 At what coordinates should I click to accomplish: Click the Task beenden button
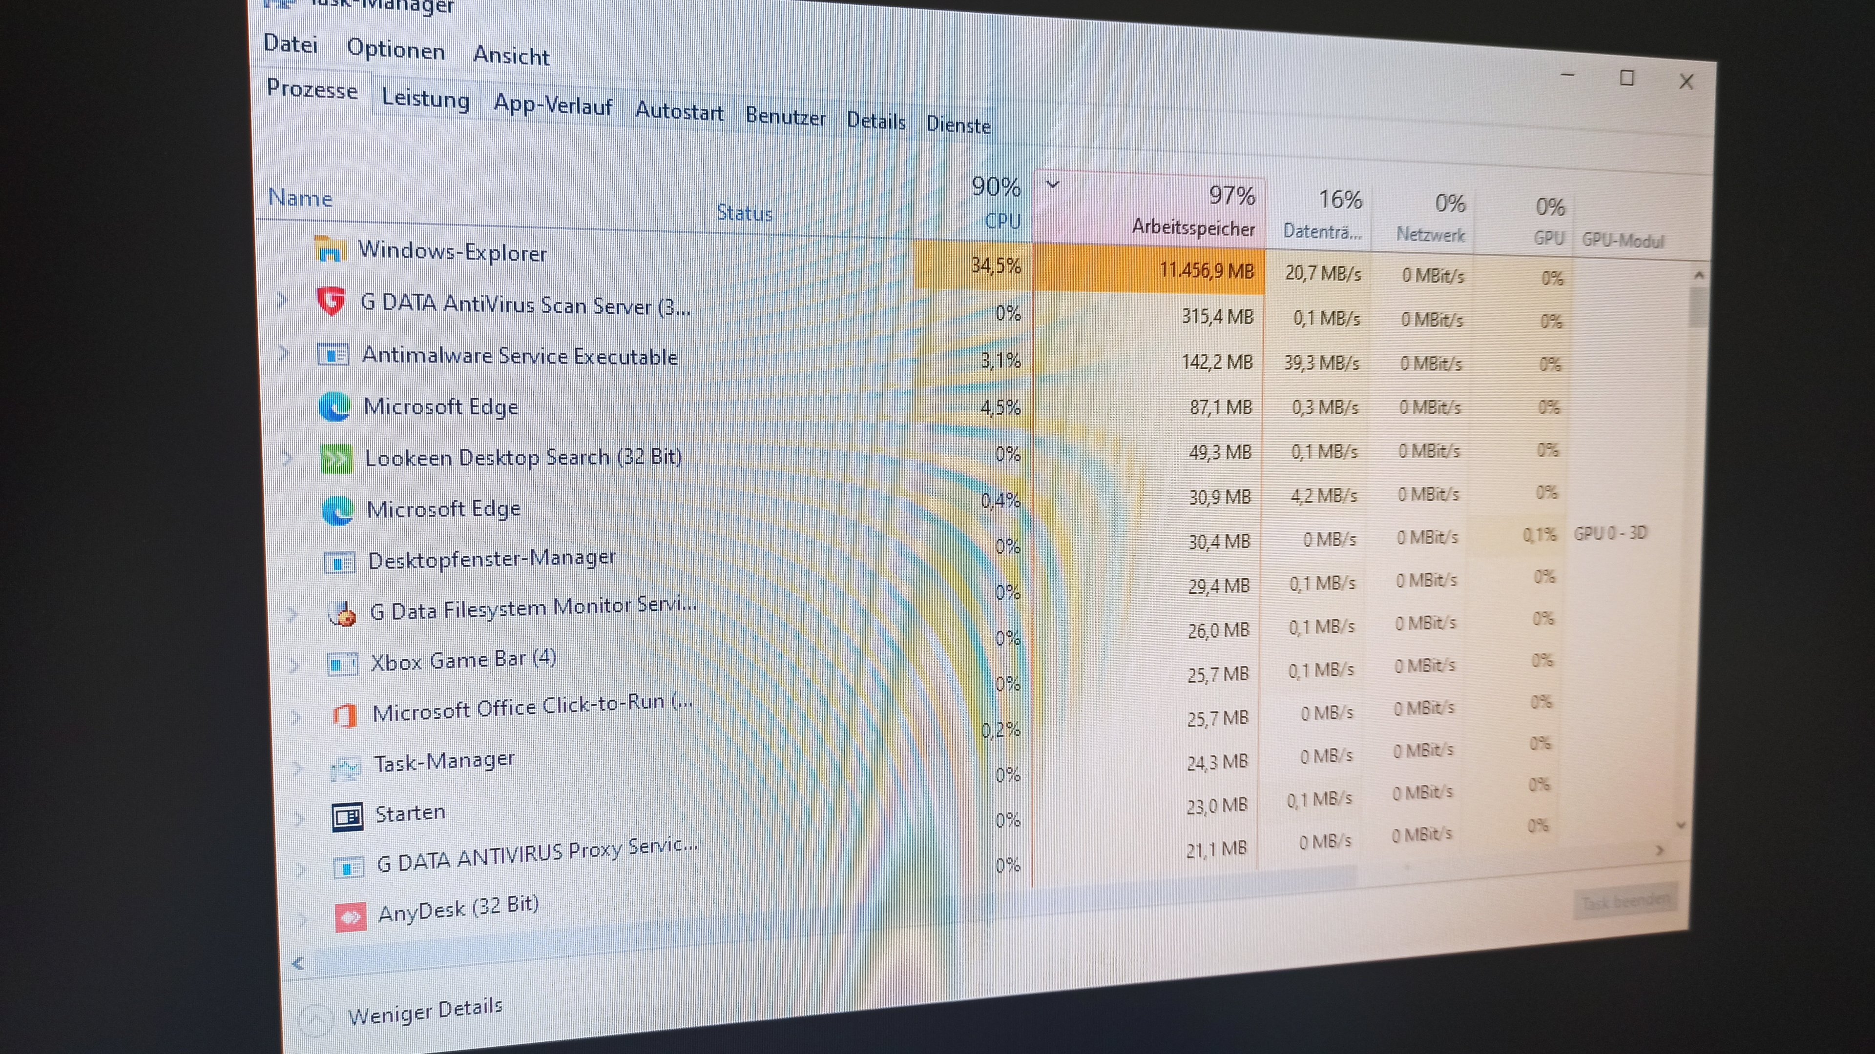[1625, 902]
